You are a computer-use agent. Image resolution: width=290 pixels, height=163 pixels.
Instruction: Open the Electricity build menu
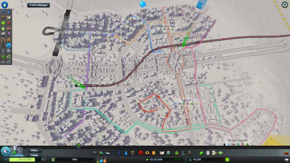[120, 153]
